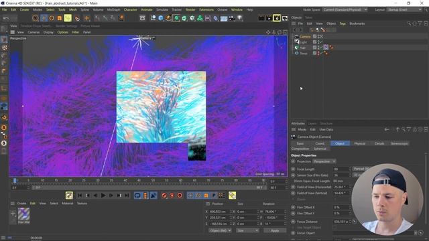Open the Size mode dropdown
The height and width of the screenshot is (241, 429).
pyautogui.click(x=247, y=230)
